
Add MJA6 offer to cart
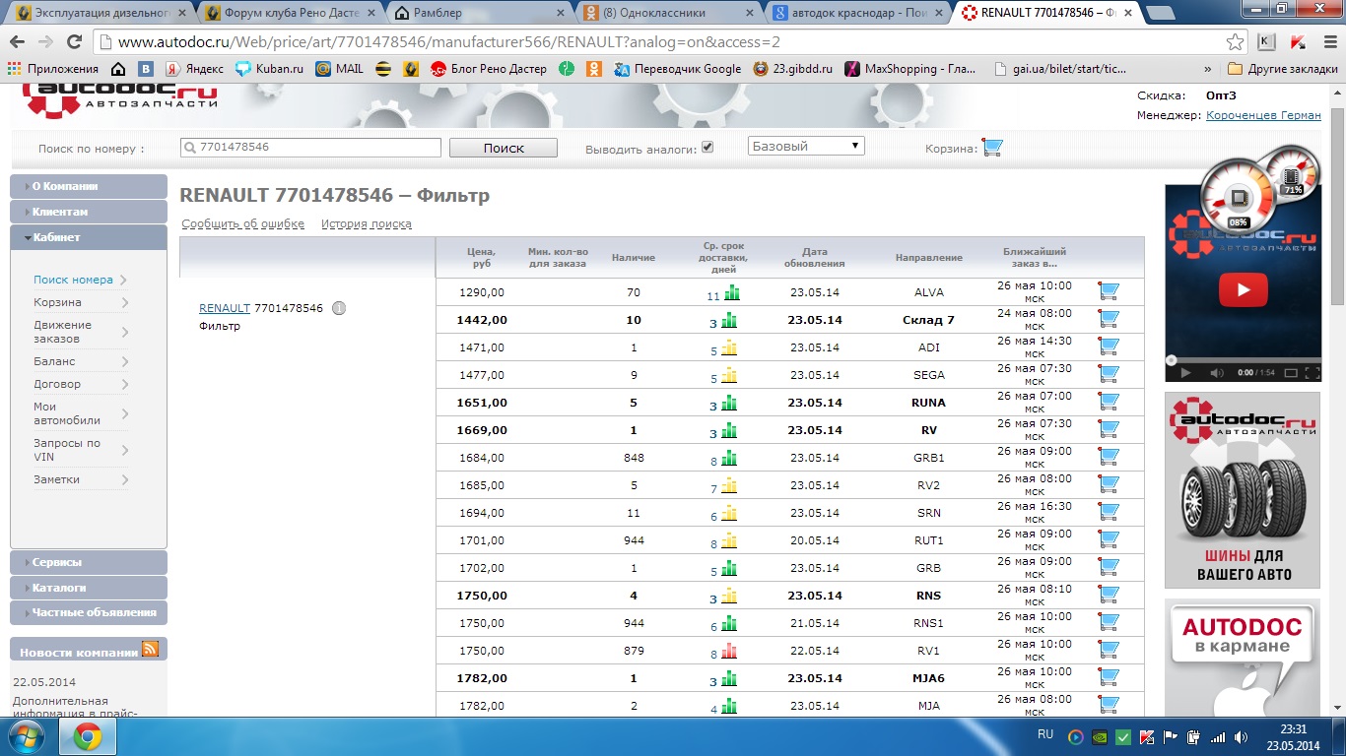point(1109,677)
